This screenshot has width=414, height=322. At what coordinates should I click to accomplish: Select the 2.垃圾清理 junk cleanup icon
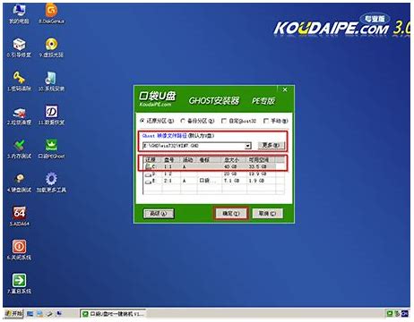[19, 115]
